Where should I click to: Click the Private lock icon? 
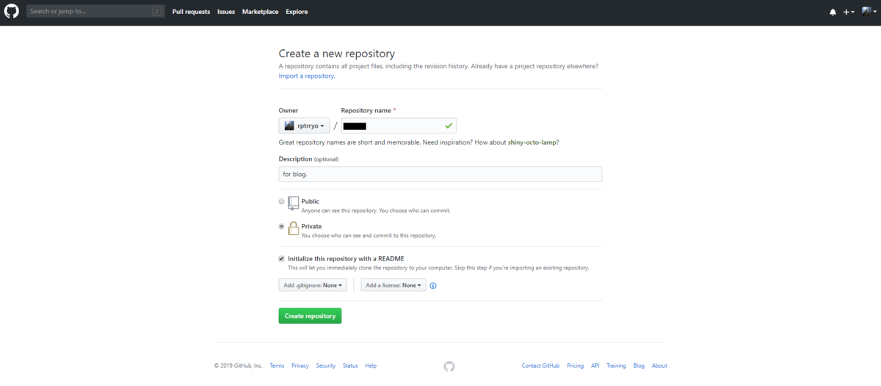294,228
